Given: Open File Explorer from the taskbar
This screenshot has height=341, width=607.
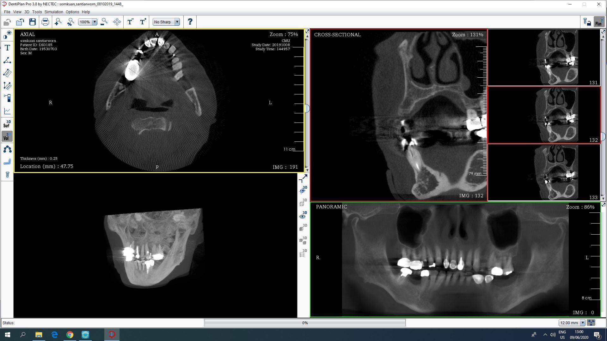Looking at the screenshot, I should click(39, 335).
